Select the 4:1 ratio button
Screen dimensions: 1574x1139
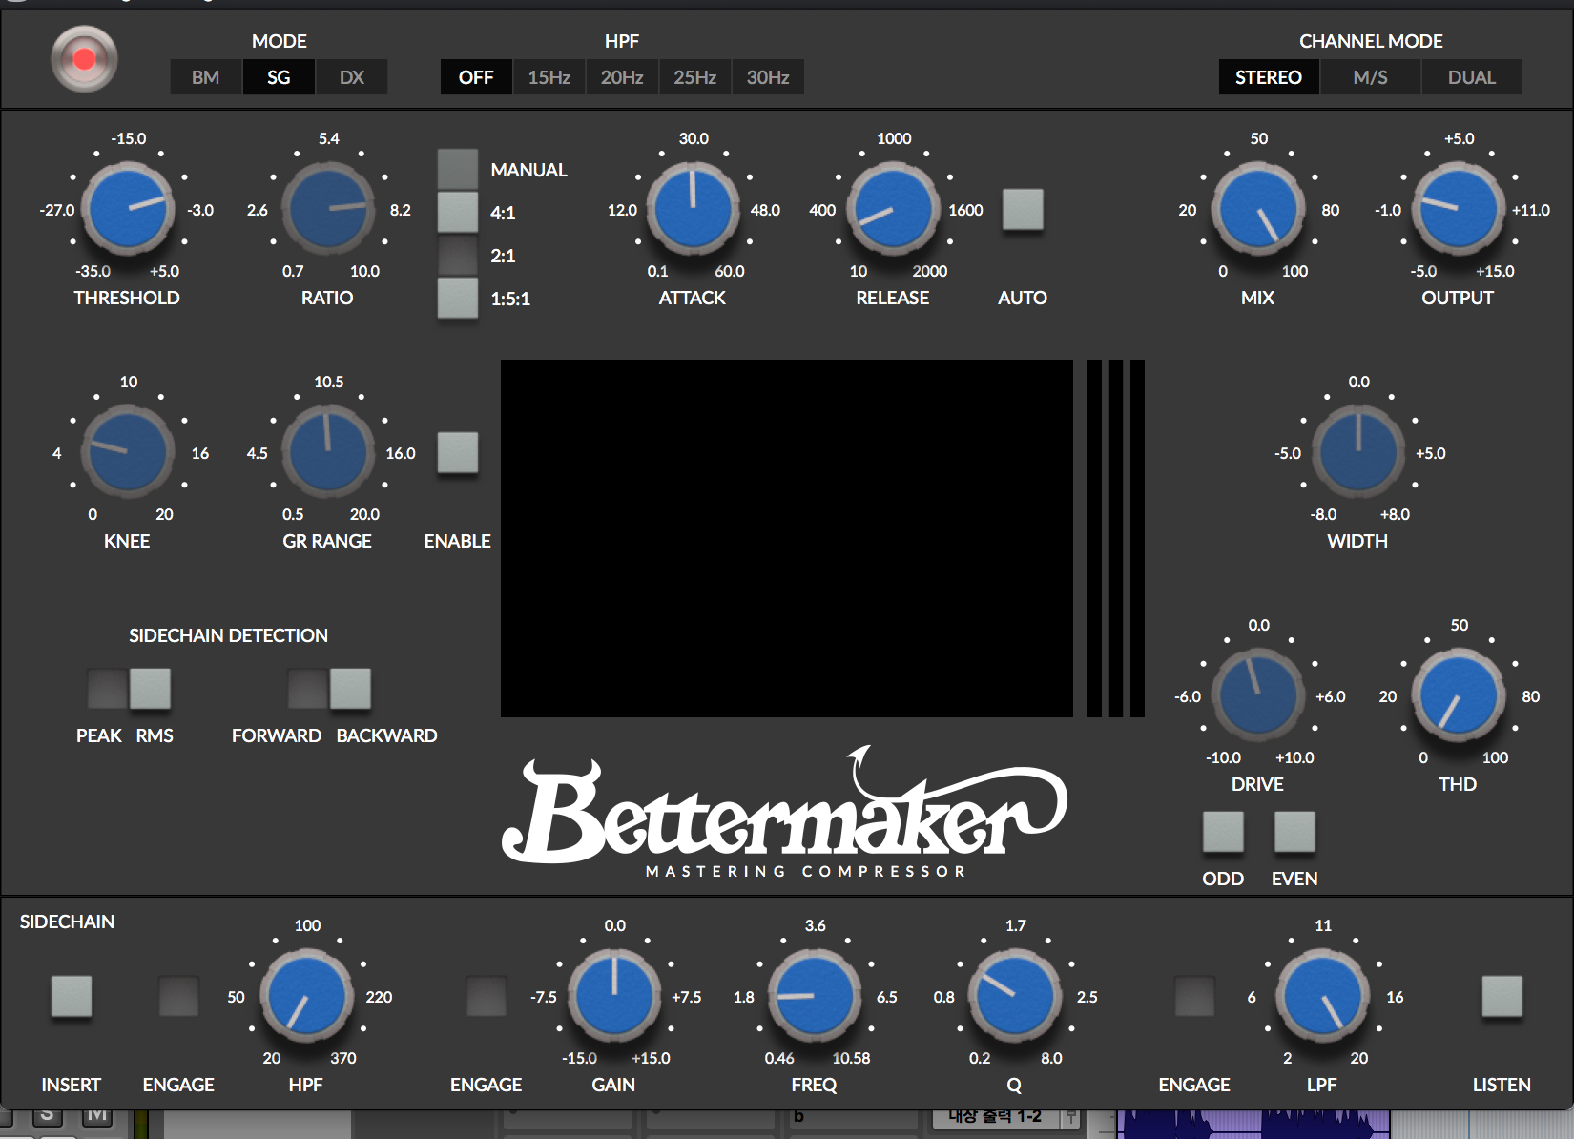(x=458, y=212)
